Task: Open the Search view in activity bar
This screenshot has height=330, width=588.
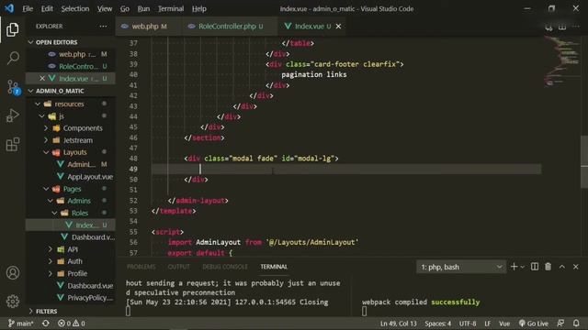Action: [x=12, y=58]
